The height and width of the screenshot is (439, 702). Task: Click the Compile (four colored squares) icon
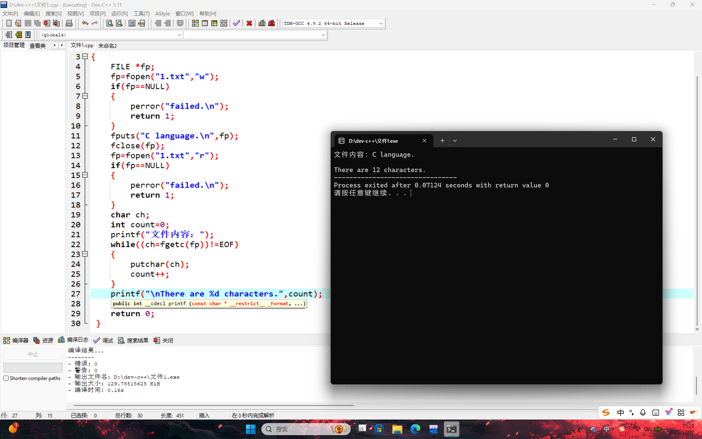point(195,23)
